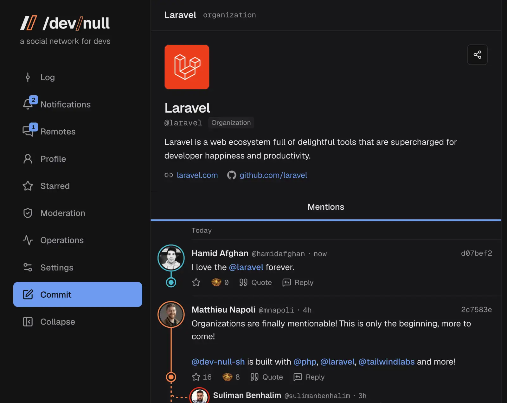Click the share icon button on the Laravel profile
The image size is (507, 403).
point(477,55)
